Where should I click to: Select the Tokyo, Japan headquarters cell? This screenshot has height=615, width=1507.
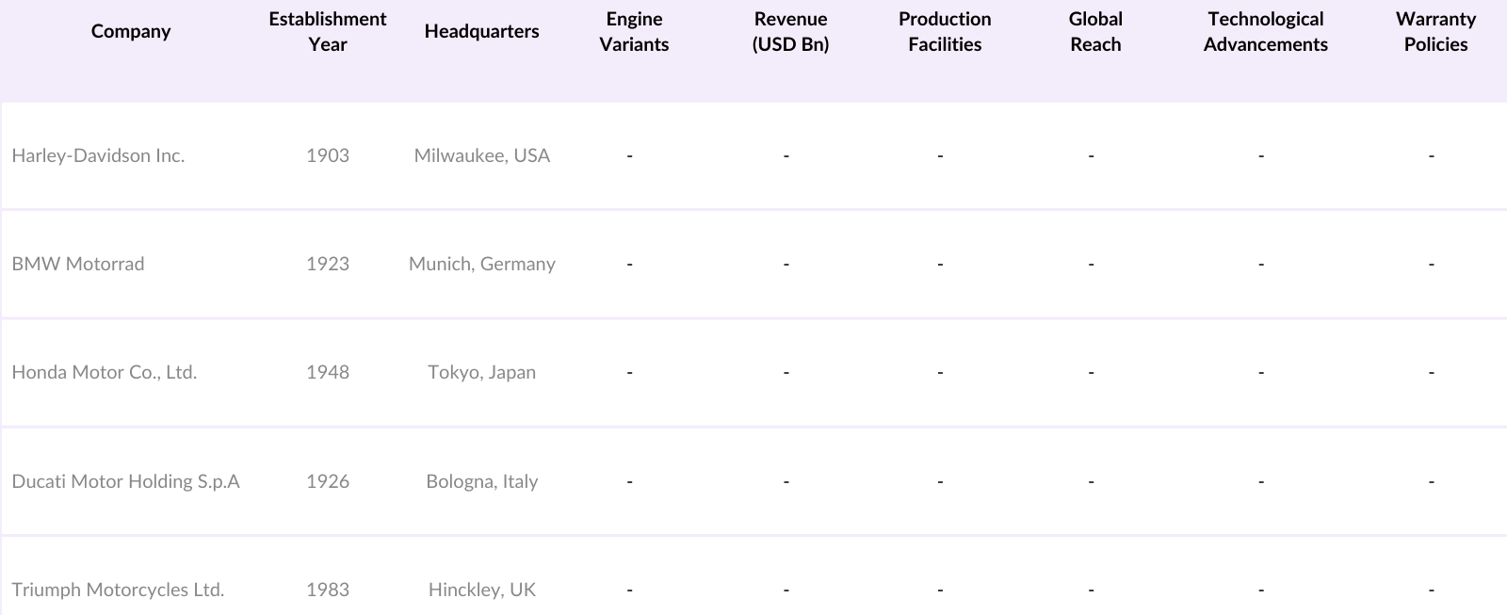tap(481, 373)
